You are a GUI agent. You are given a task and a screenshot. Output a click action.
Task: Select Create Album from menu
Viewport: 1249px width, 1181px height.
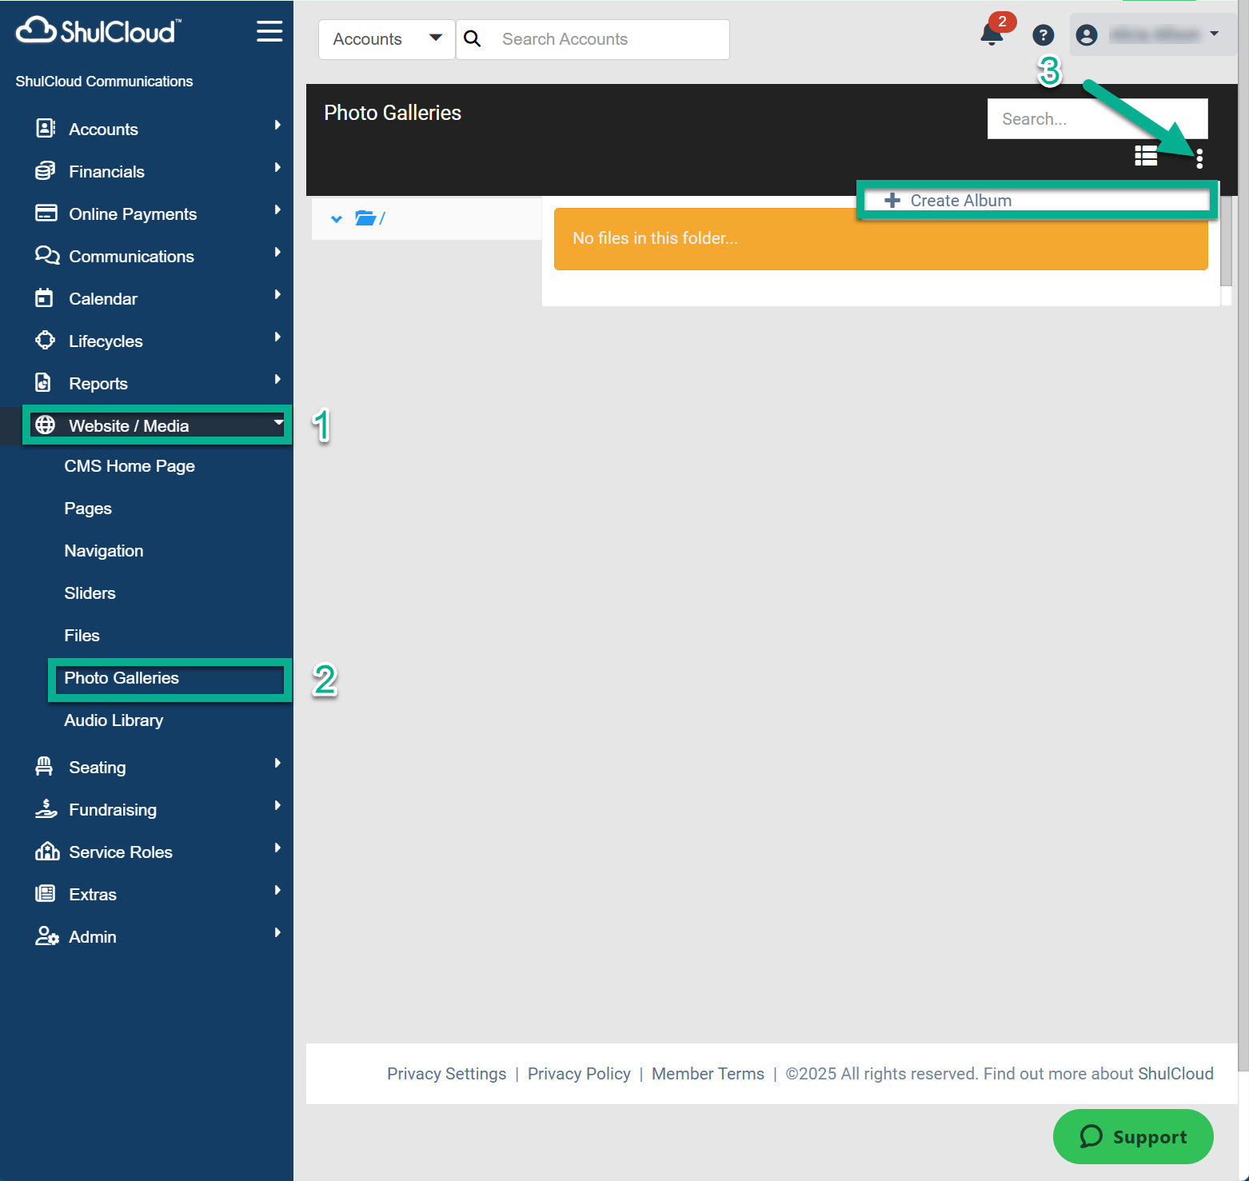click(960, 201)
